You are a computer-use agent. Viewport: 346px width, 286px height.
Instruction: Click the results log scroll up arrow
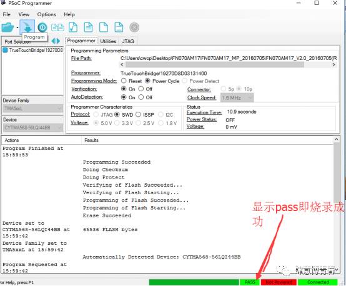[336, 139]
